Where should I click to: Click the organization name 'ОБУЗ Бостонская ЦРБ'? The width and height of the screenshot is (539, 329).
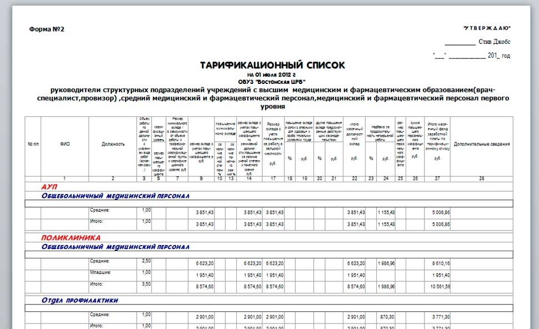coord(272,82)
